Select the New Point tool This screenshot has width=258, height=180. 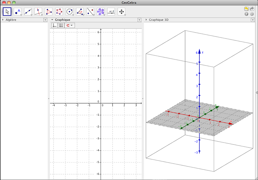[x=17, y=12]
